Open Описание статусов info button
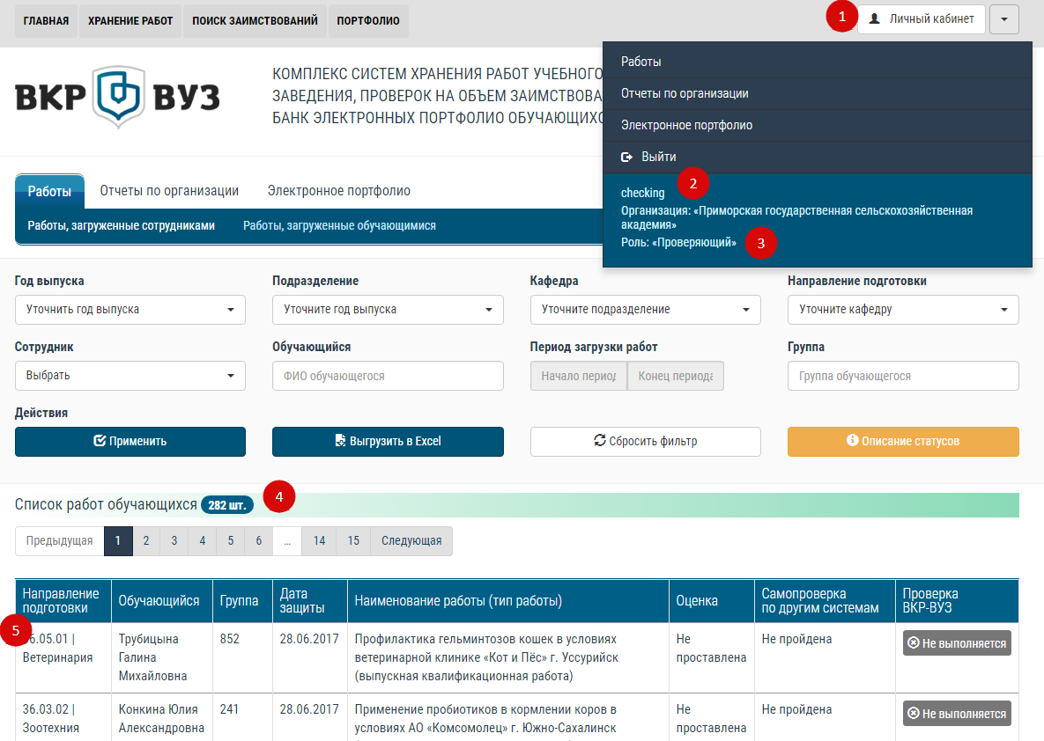This screenshot has height=741, width=1044. tap(903, 442)
